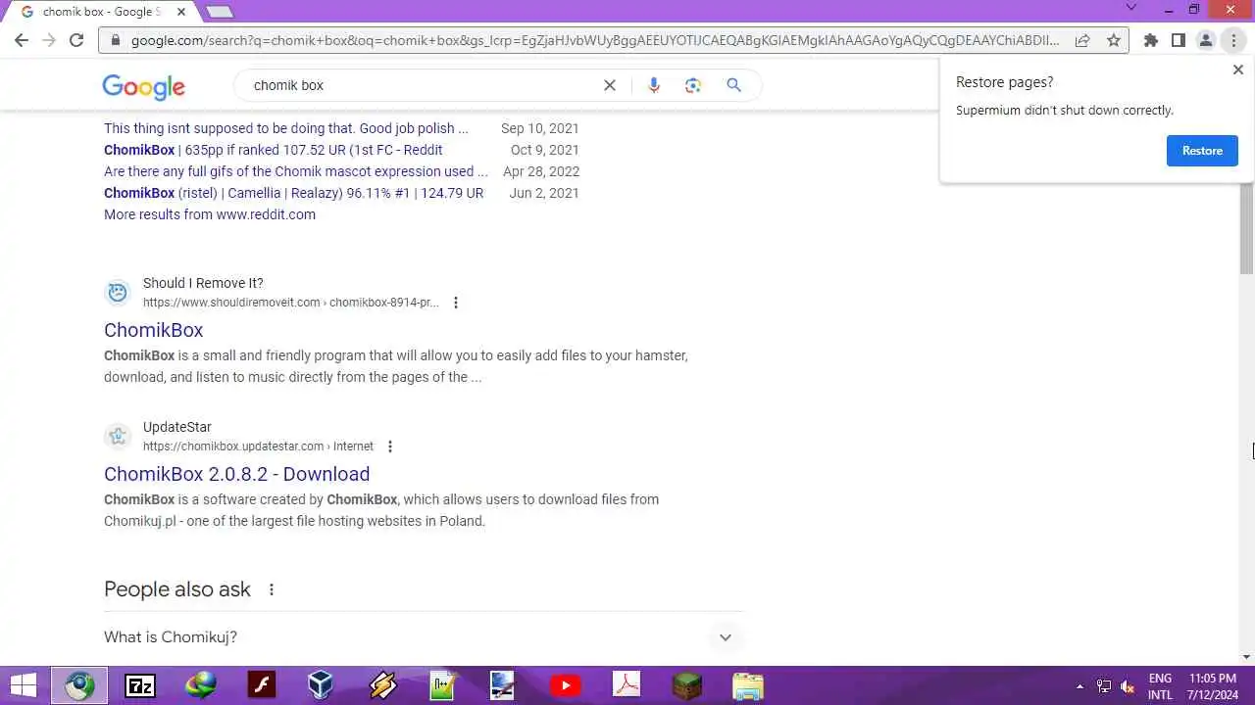Viewport: 1255px width, 705px height.
Task: Click the Should I Remove It favicon
Action: pos(118,292)
